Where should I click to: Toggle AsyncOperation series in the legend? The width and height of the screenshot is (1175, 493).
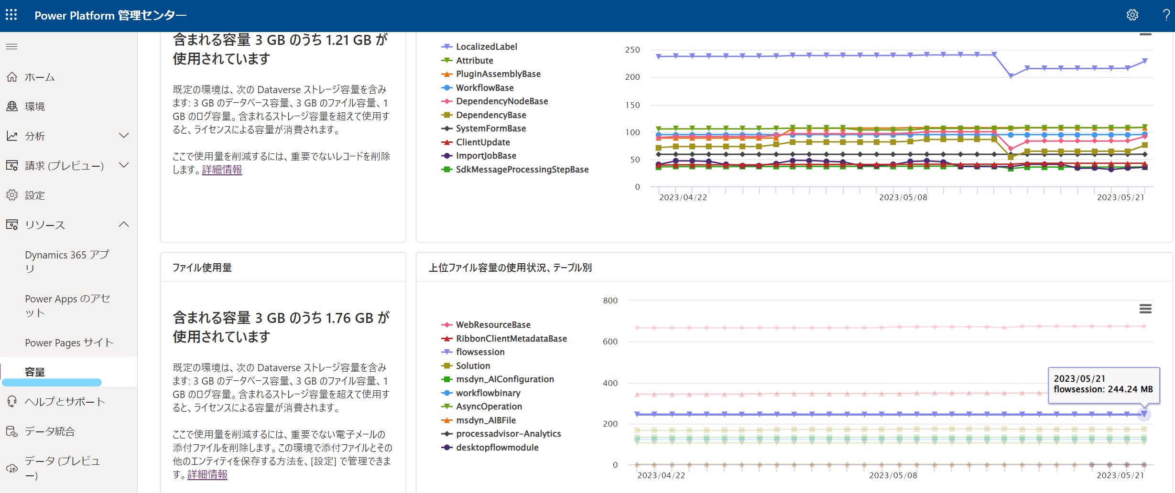[x=482, y=407]
